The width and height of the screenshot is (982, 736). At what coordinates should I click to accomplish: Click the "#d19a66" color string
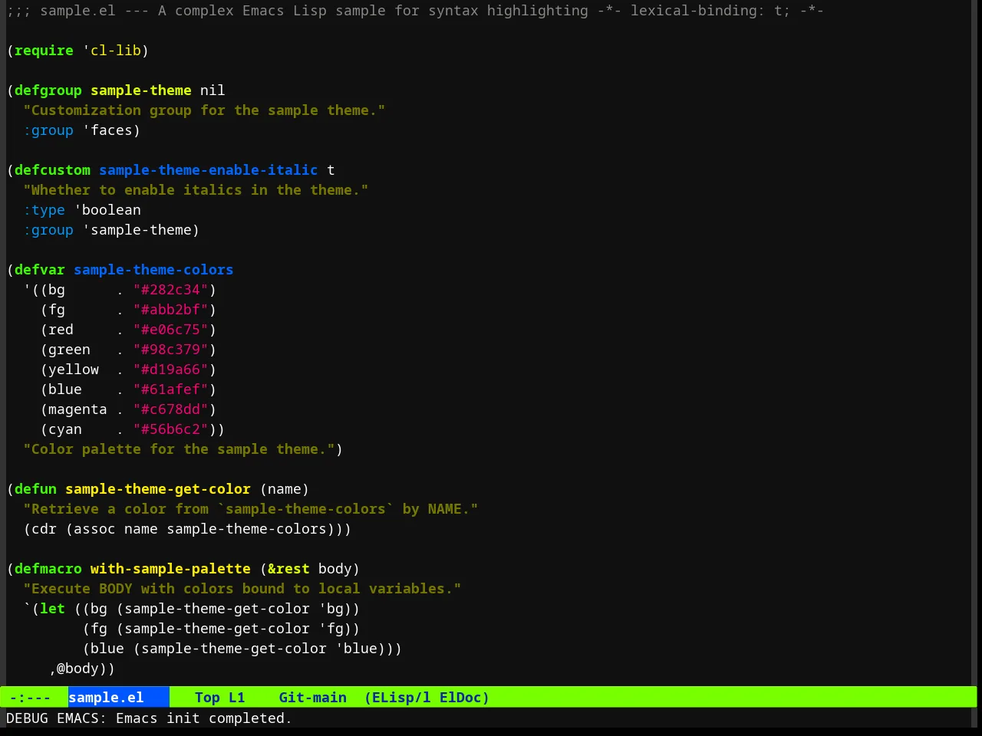pos(170,370)
